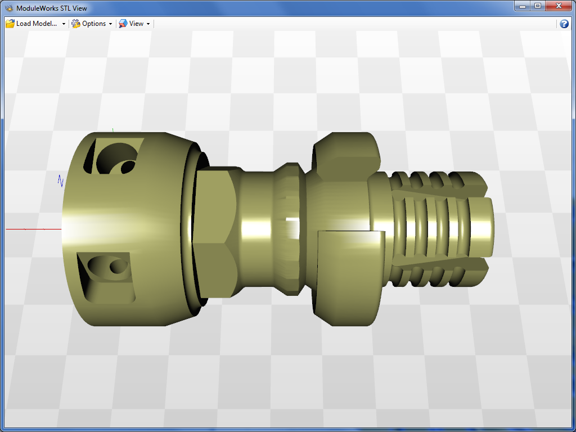Viewport: 576px width, 432px height.
Task: Open the Options menu label
Action: (x=94, y=24)
